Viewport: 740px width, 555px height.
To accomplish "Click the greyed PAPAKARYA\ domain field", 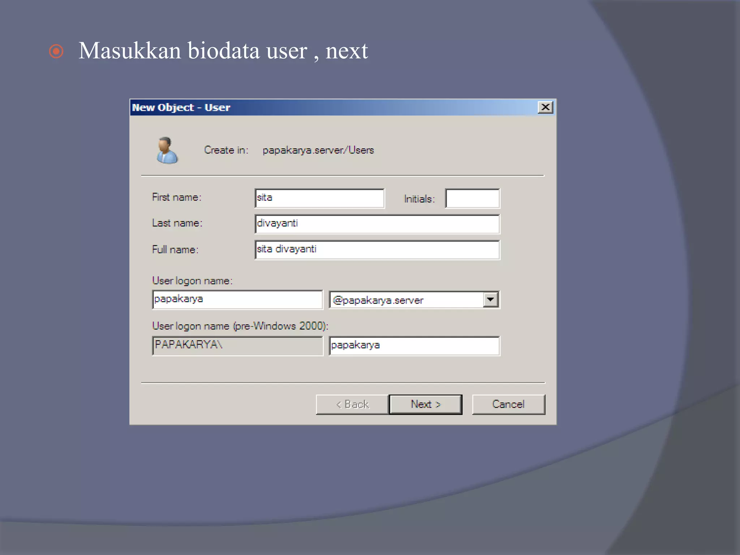I will click(x=237, y=346).
